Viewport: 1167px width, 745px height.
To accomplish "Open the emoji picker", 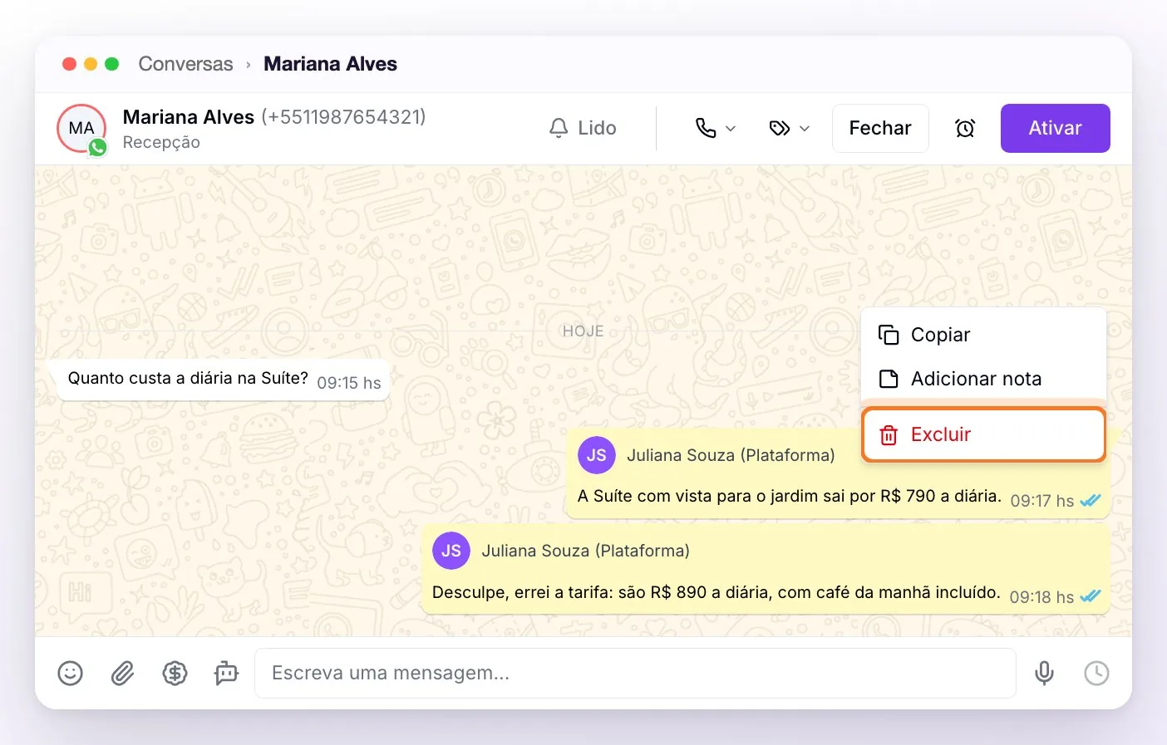I will pos(70,673).
